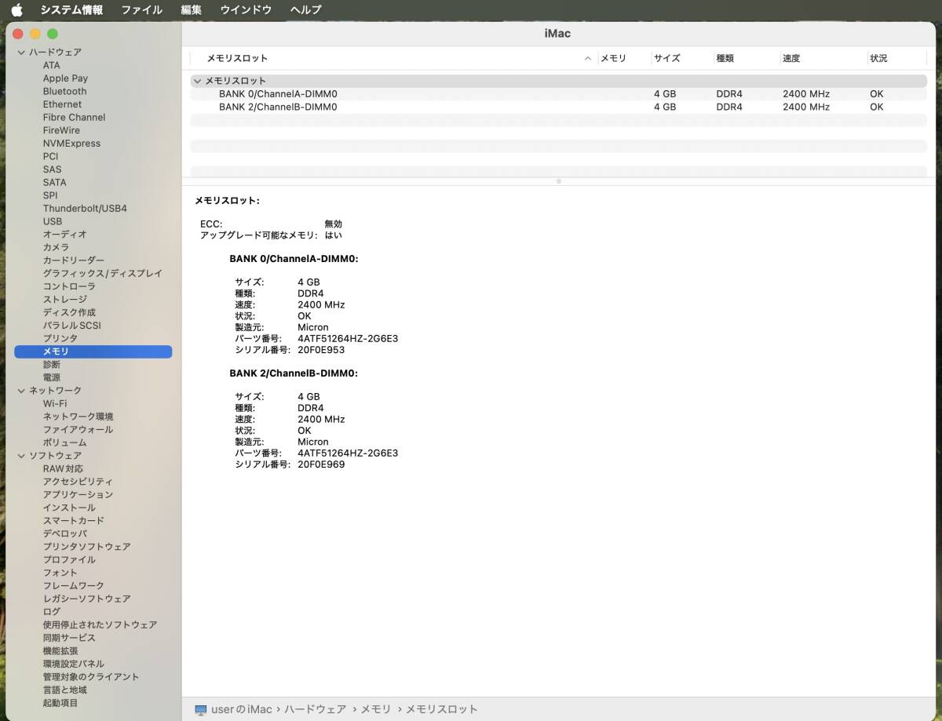Open the システム情報 app menu
The width and height of the screenshot is (942, 721).
click(71, 9)
